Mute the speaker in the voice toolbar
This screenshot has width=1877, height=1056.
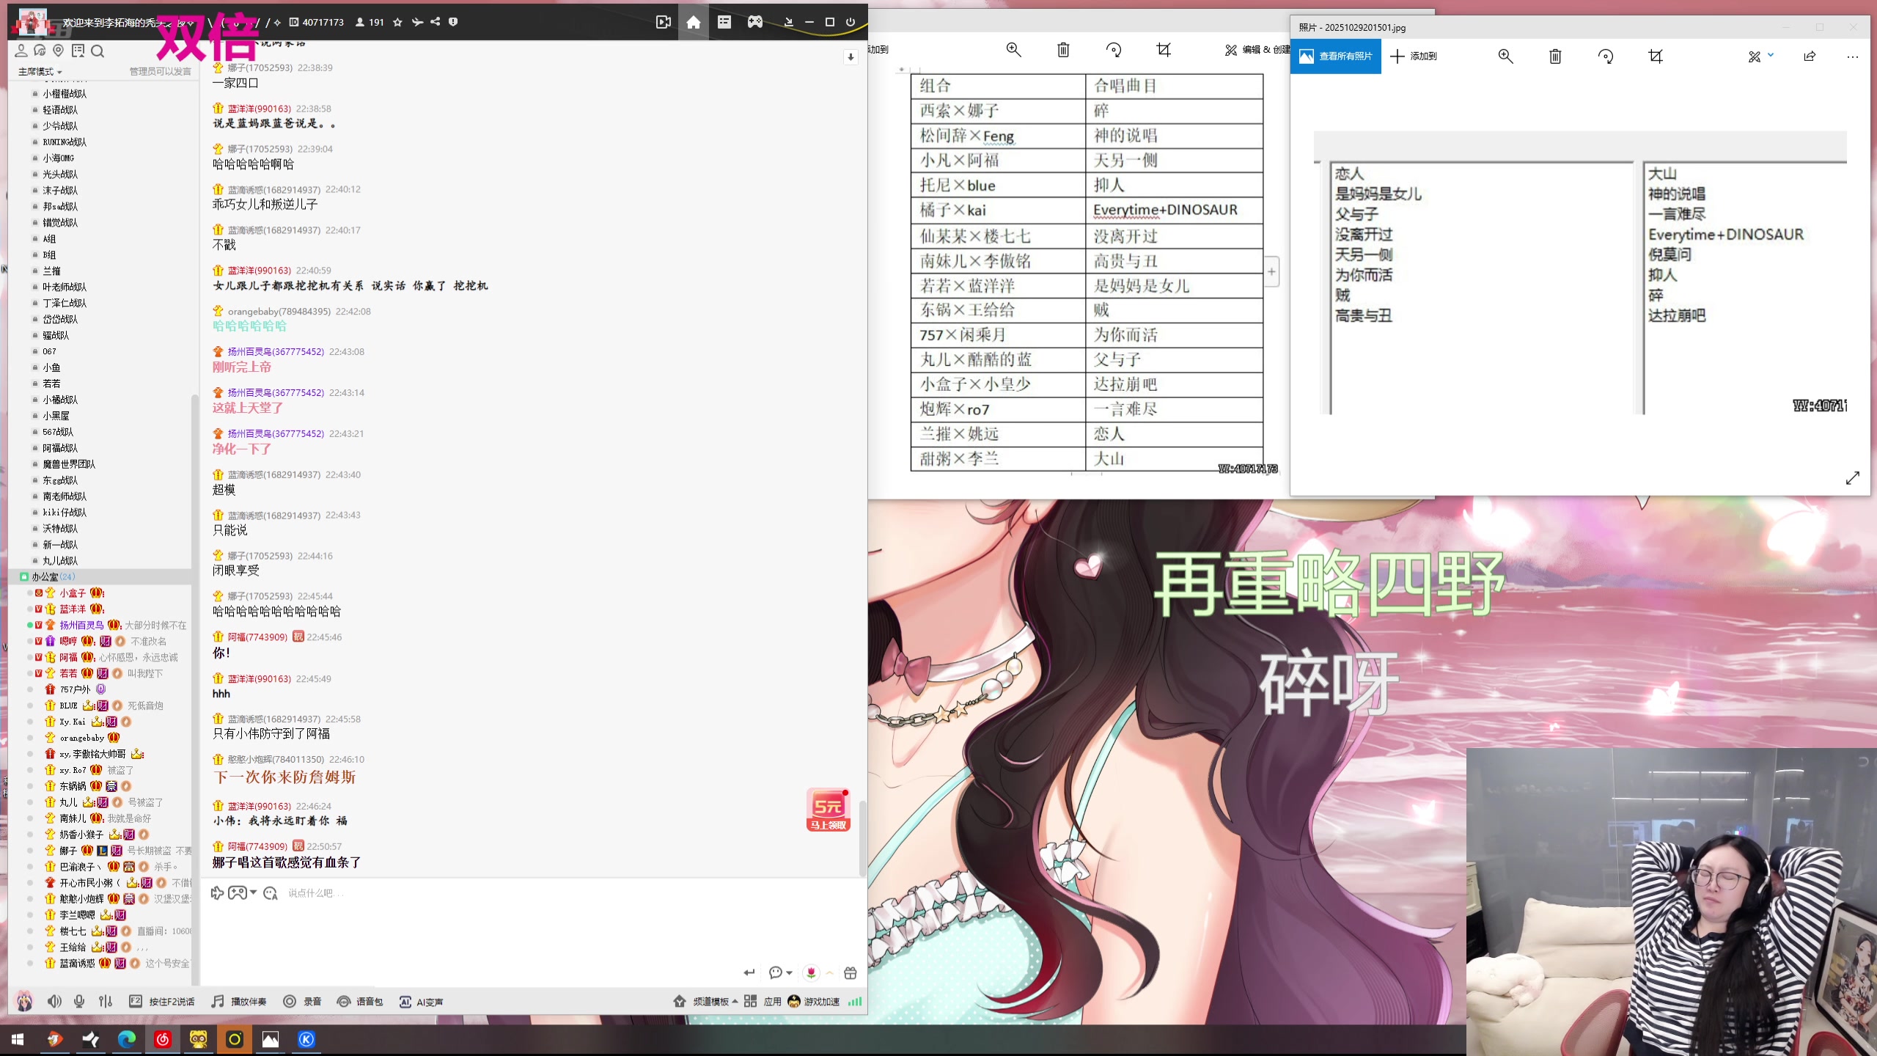(x=54, y=1001)
